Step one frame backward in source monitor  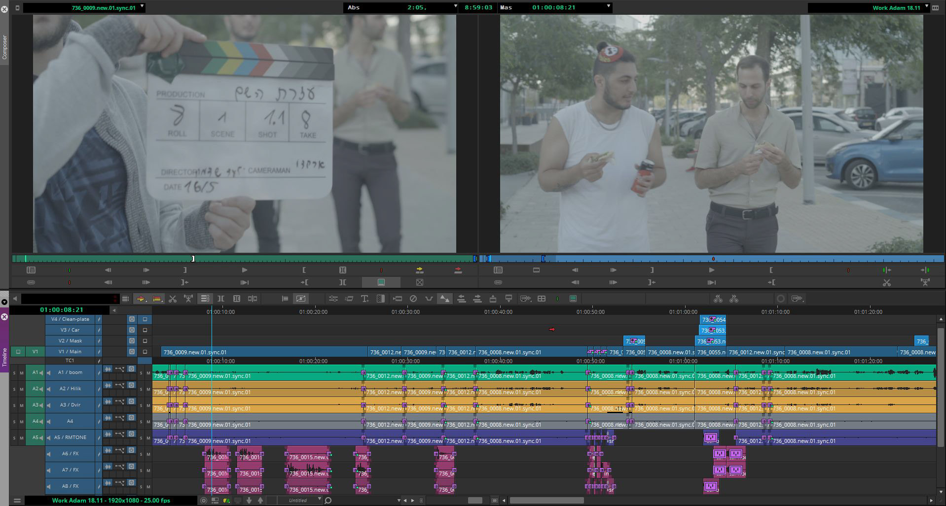(108, 270)
